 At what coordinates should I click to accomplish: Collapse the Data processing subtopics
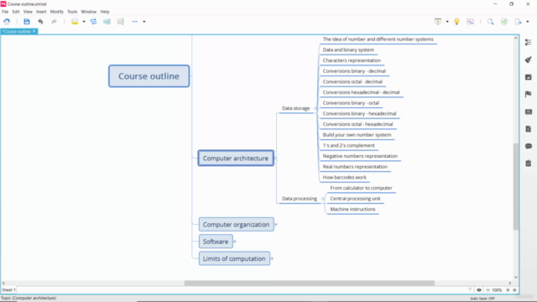point(322,199)
